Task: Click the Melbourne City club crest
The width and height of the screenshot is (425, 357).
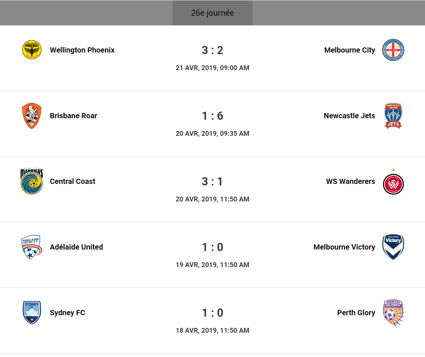Action: click(393, 50)
